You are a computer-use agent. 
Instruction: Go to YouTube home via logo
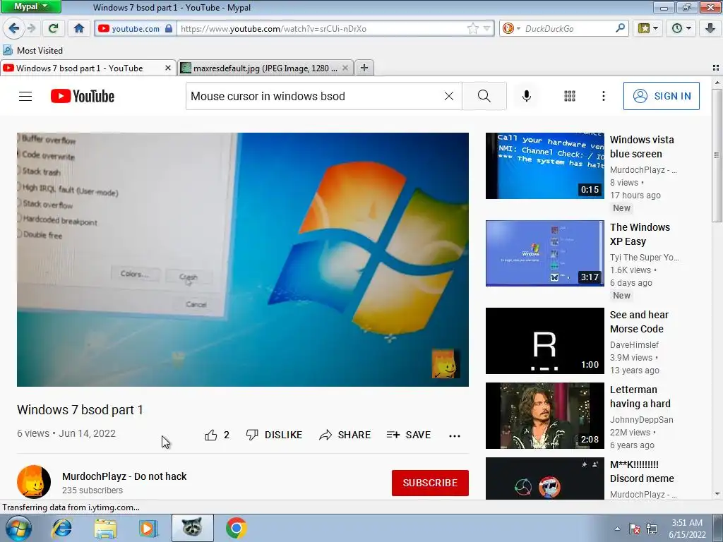(x=83, y=96)
